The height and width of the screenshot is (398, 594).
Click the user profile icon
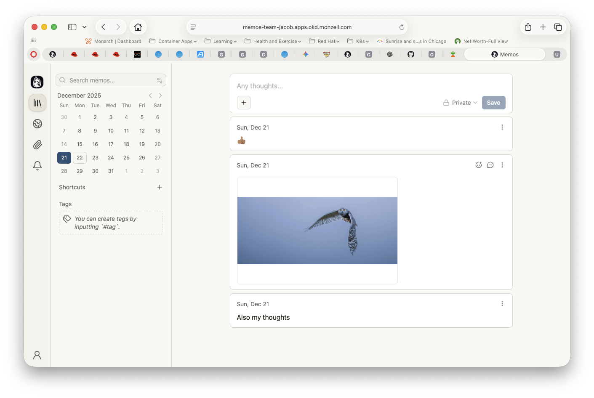pos(37,355)
